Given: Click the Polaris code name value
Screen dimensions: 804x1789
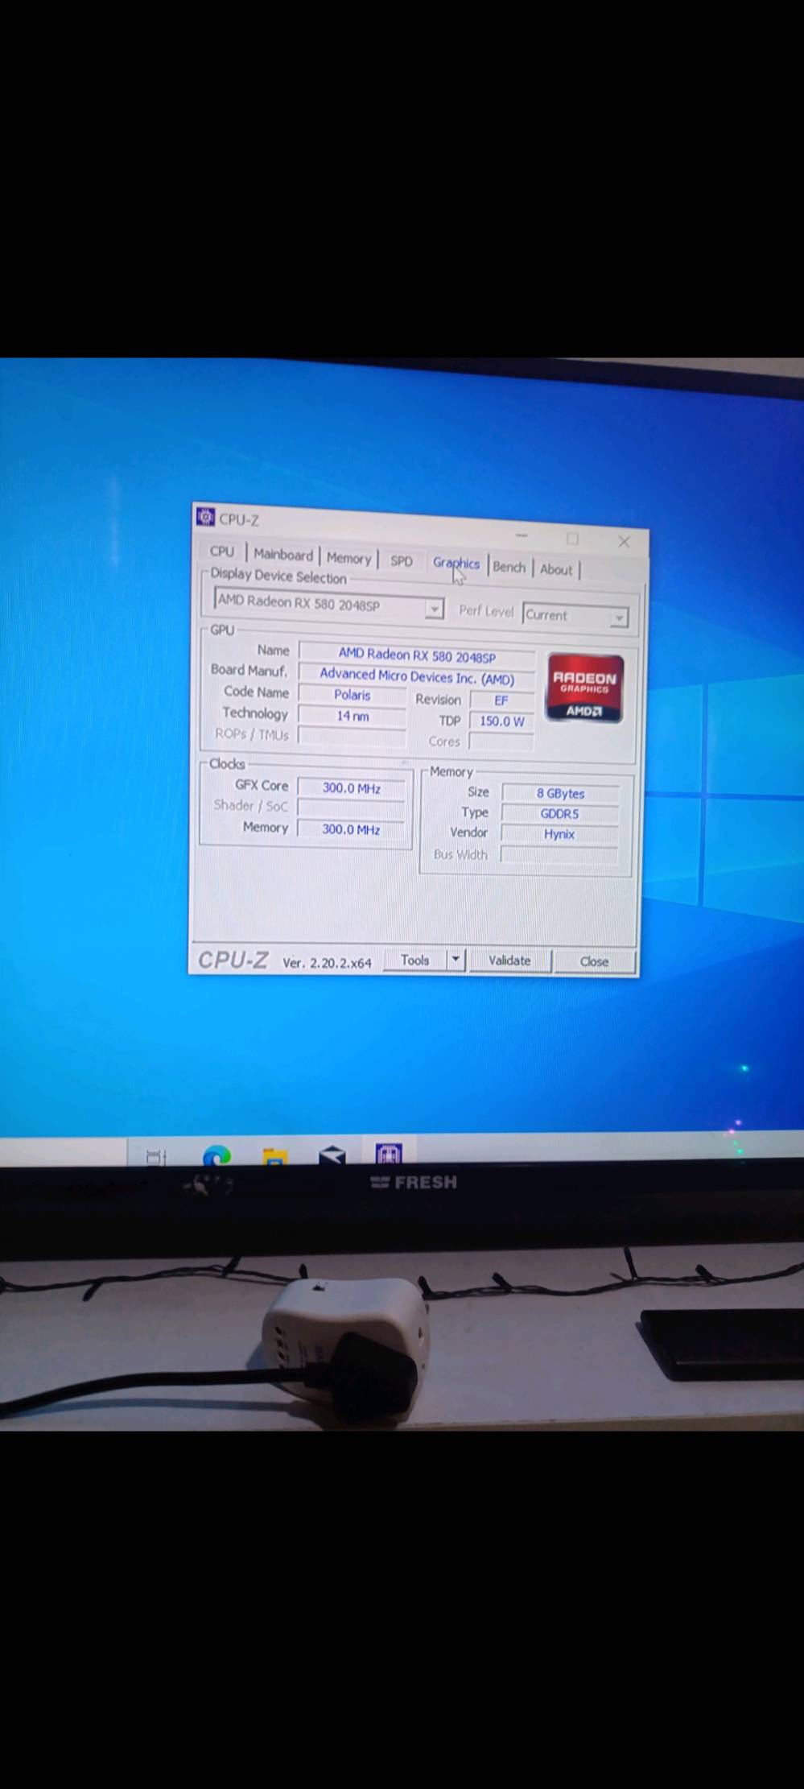Looking at the screenshot, I should coord(353,695).
